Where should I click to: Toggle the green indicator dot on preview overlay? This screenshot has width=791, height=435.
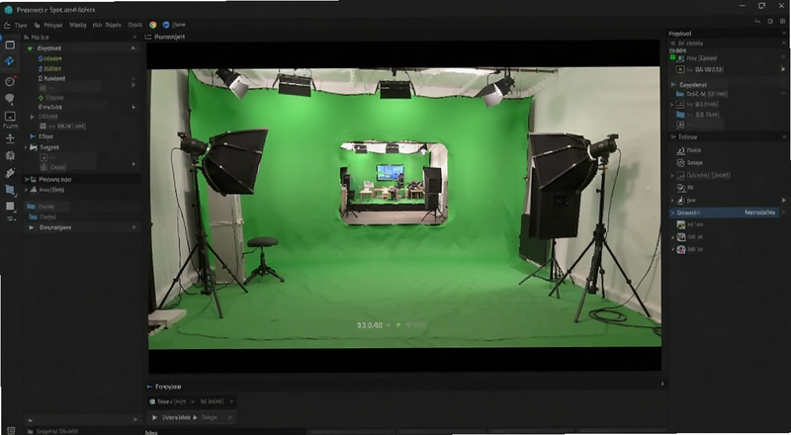click(x=398, y=325)
